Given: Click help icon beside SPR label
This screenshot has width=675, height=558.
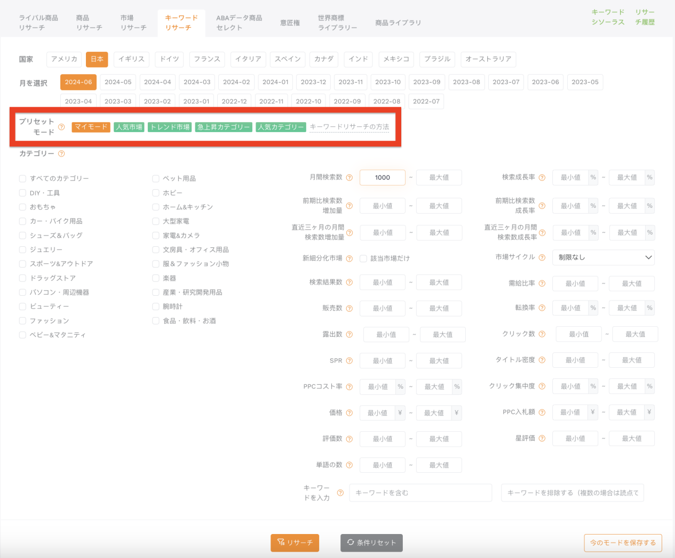Looking at the screenshot, I should point(350,361).
